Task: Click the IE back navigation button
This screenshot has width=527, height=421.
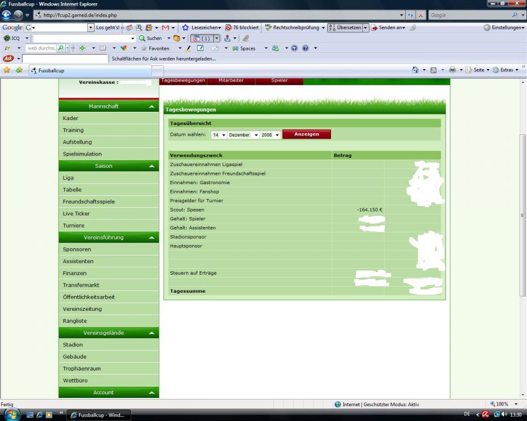Action: [7, 15]
